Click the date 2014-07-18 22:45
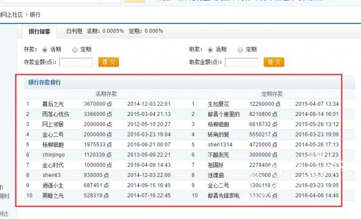This screenshot has height=219, width=361. (149, 196)
